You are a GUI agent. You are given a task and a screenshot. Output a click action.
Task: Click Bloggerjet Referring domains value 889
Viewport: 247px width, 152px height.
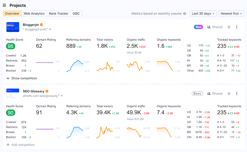[71, 46]
